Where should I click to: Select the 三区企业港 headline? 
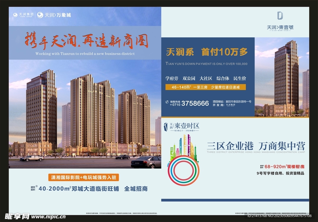(230, 146)
